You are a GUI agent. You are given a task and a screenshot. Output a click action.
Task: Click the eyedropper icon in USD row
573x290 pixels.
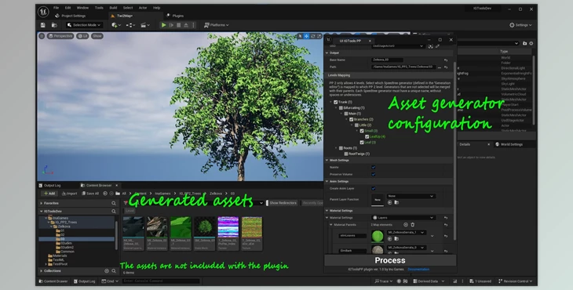[x=437, y=46]
